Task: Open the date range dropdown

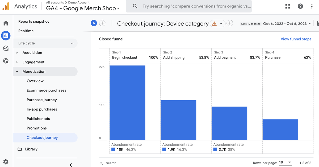Action: coord(287,24)
